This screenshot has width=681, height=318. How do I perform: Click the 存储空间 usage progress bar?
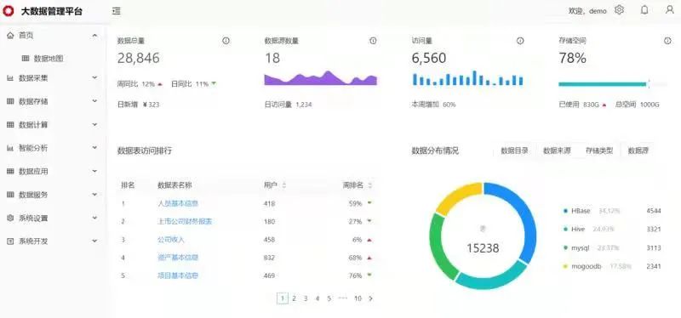613,84
